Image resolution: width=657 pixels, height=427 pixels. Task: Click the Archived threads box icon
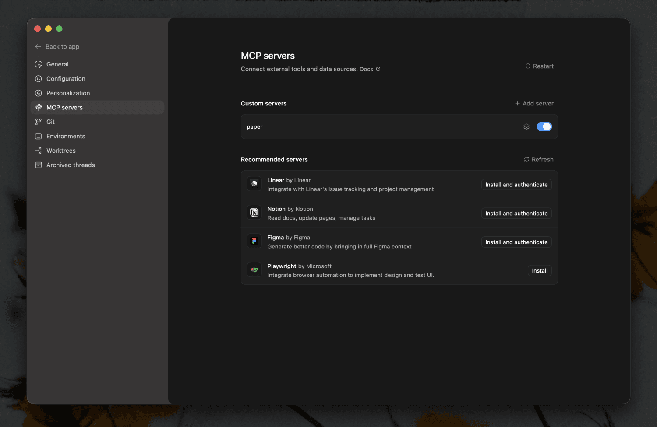[39, 165]
